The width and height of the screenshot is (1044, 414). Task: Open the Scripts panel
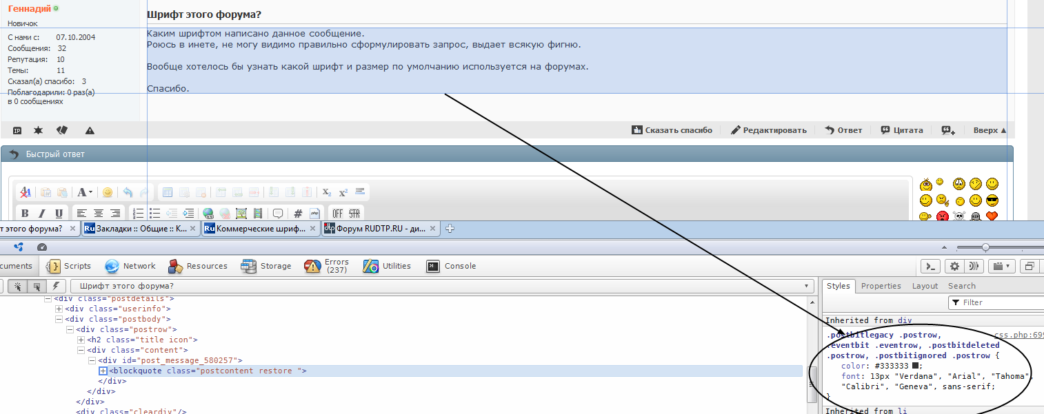coord(69,266)
